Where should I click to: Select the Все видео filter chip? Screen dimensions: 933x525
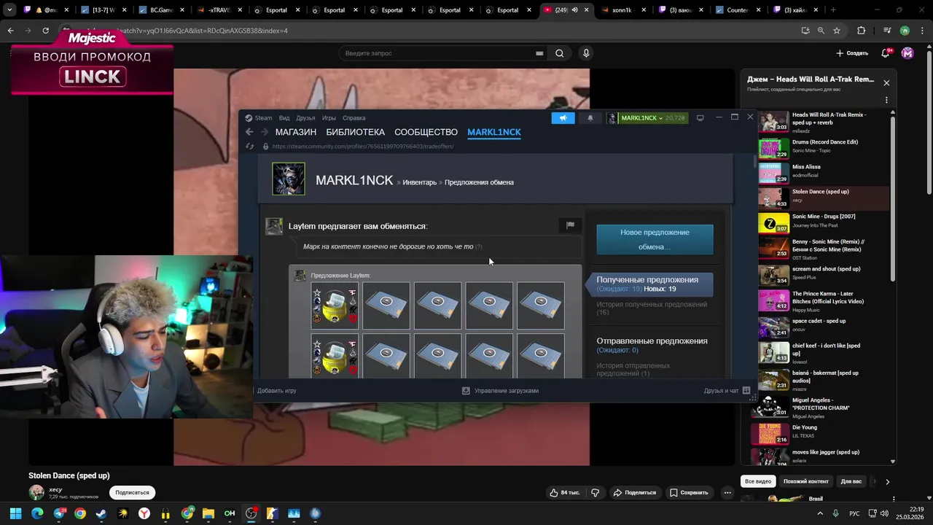(758, 481)
